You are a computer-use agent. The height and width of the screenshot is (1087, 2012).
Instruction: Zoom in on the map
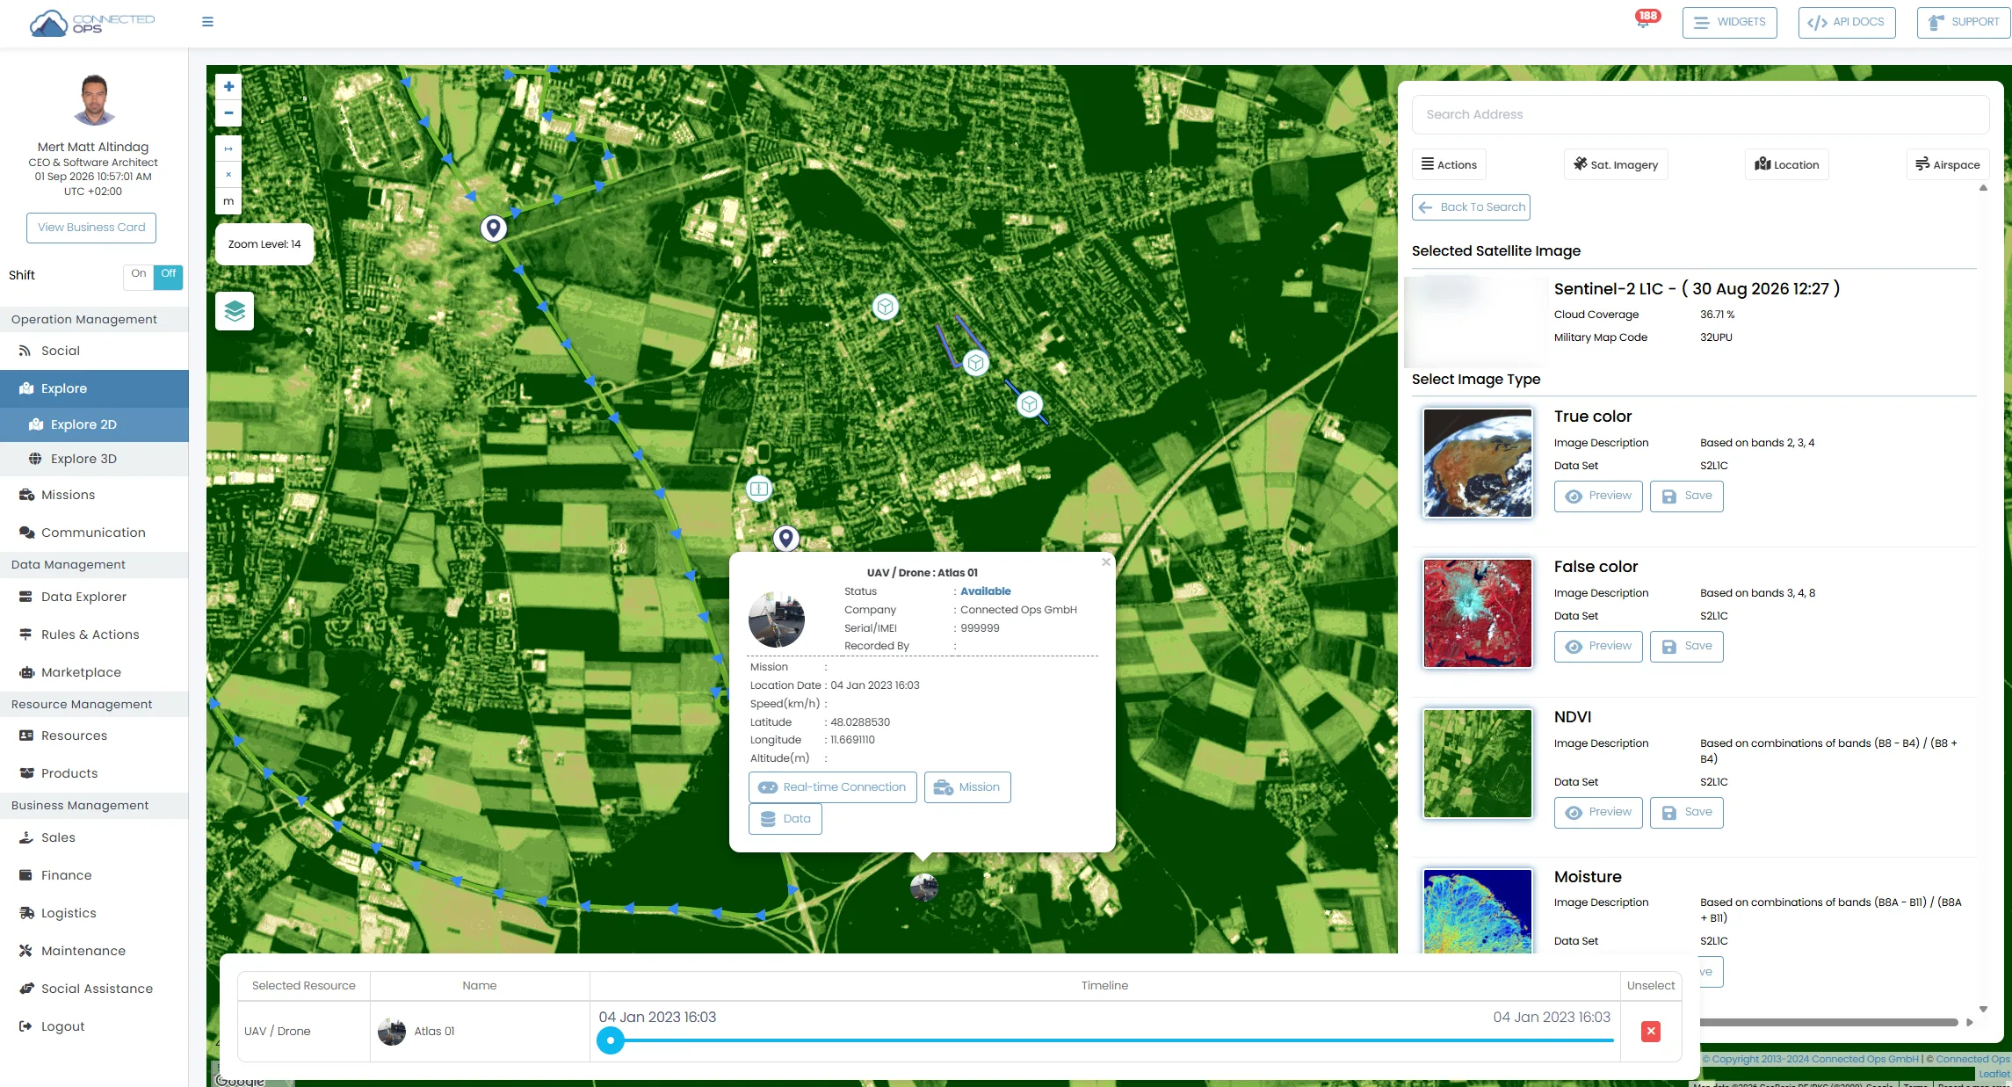(228, 87)
